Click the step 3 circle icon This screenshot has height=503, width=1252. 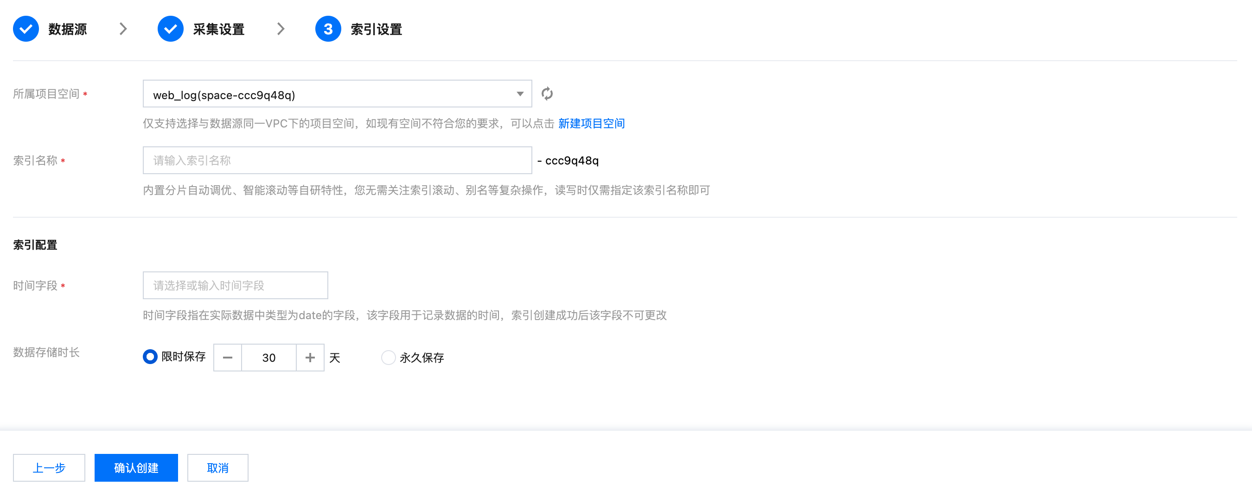pyautogui.click(x=328, y=29)
